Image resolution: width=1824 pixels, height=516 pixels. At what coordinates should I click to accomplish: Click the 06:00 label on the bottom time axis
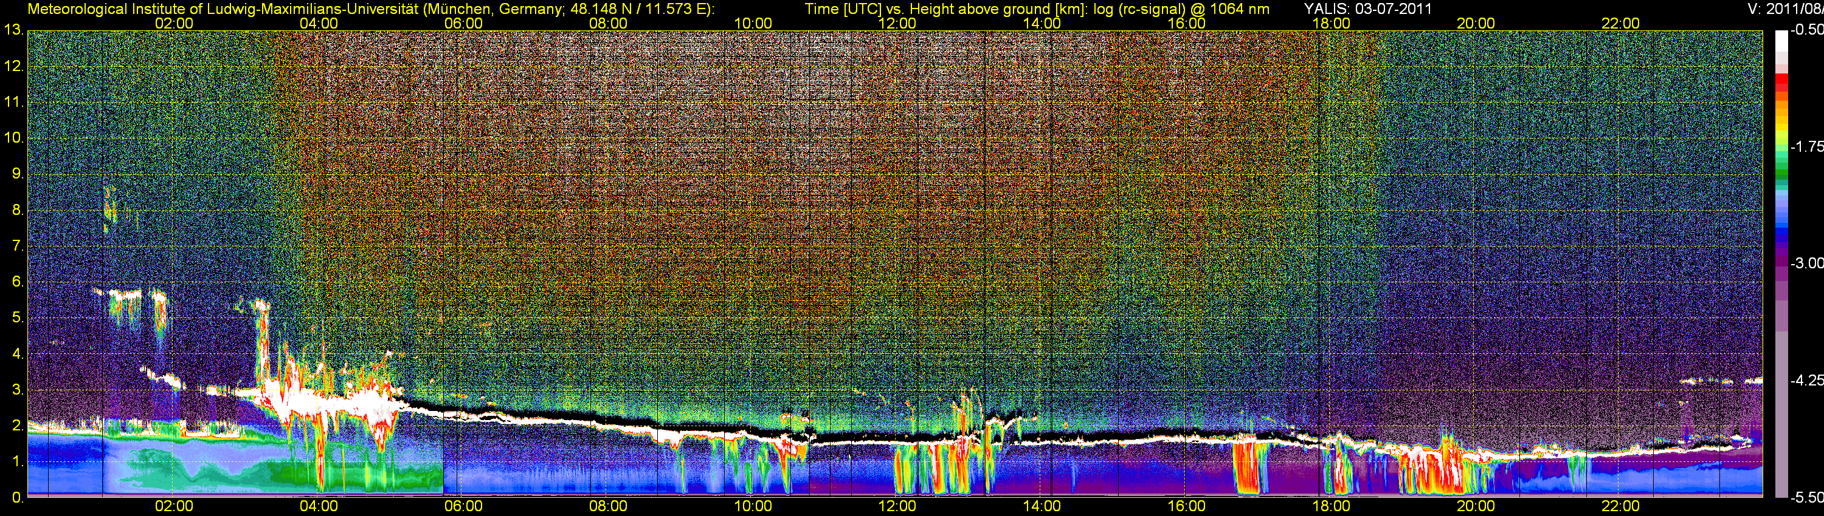point(463,506)
